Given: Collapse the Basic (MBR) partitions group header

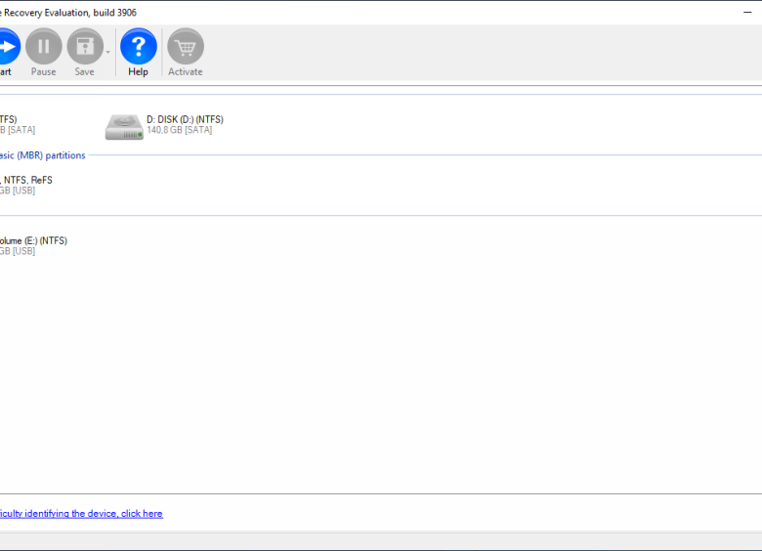Looking at the screenshot, I should point(42,155).
